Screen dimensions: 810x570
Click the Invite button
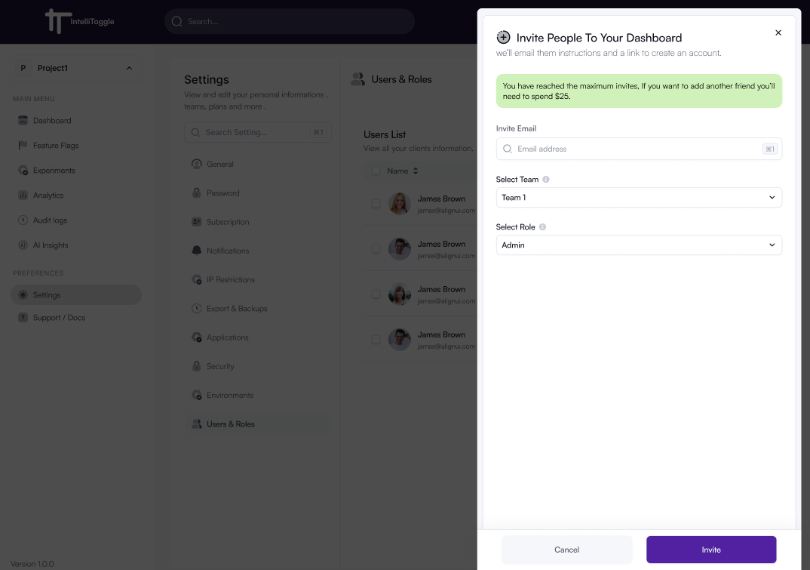pyautogui.click(x=710, y=550)
